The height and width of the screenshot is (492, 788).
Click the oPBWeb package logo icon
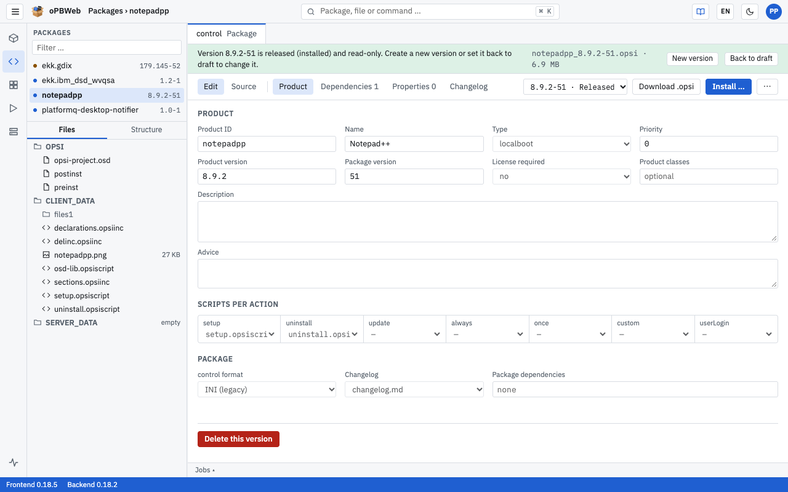[38, 11]
